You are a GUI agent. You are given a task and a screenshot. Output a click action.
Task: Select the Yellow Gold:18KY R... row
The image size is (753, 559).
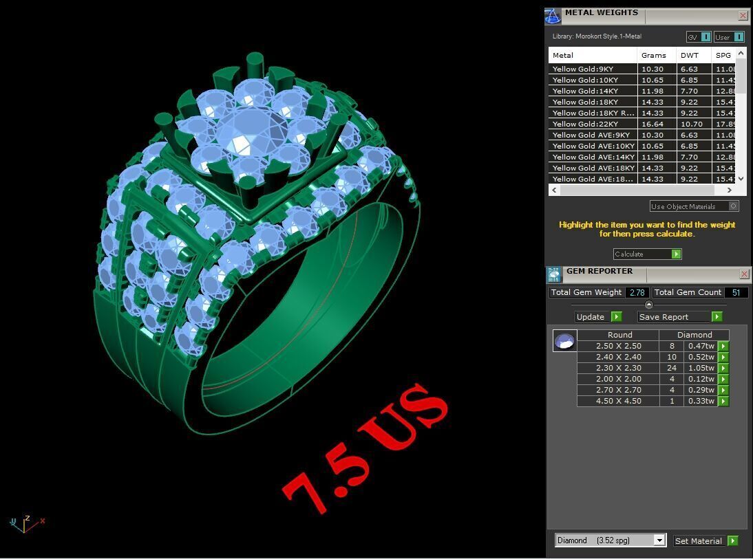tap(641, 113)
